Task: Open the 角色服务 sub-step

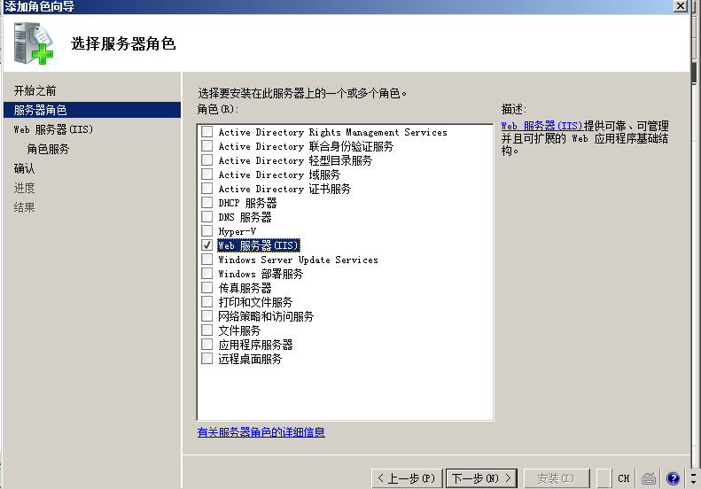Action: [48, 149]
